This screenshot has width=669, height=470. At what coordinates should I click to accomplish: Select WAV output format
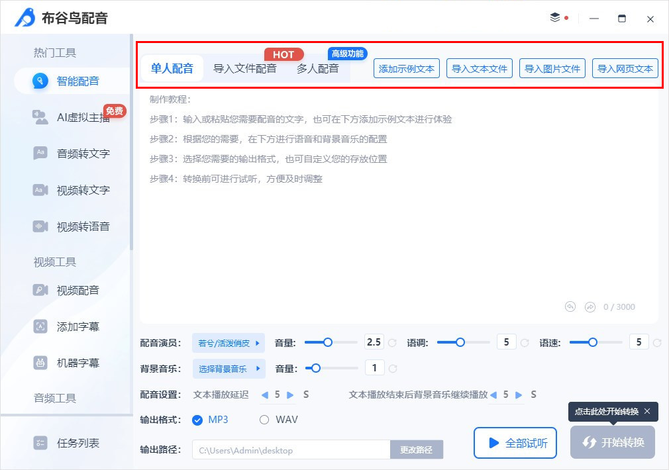(264, 420)
